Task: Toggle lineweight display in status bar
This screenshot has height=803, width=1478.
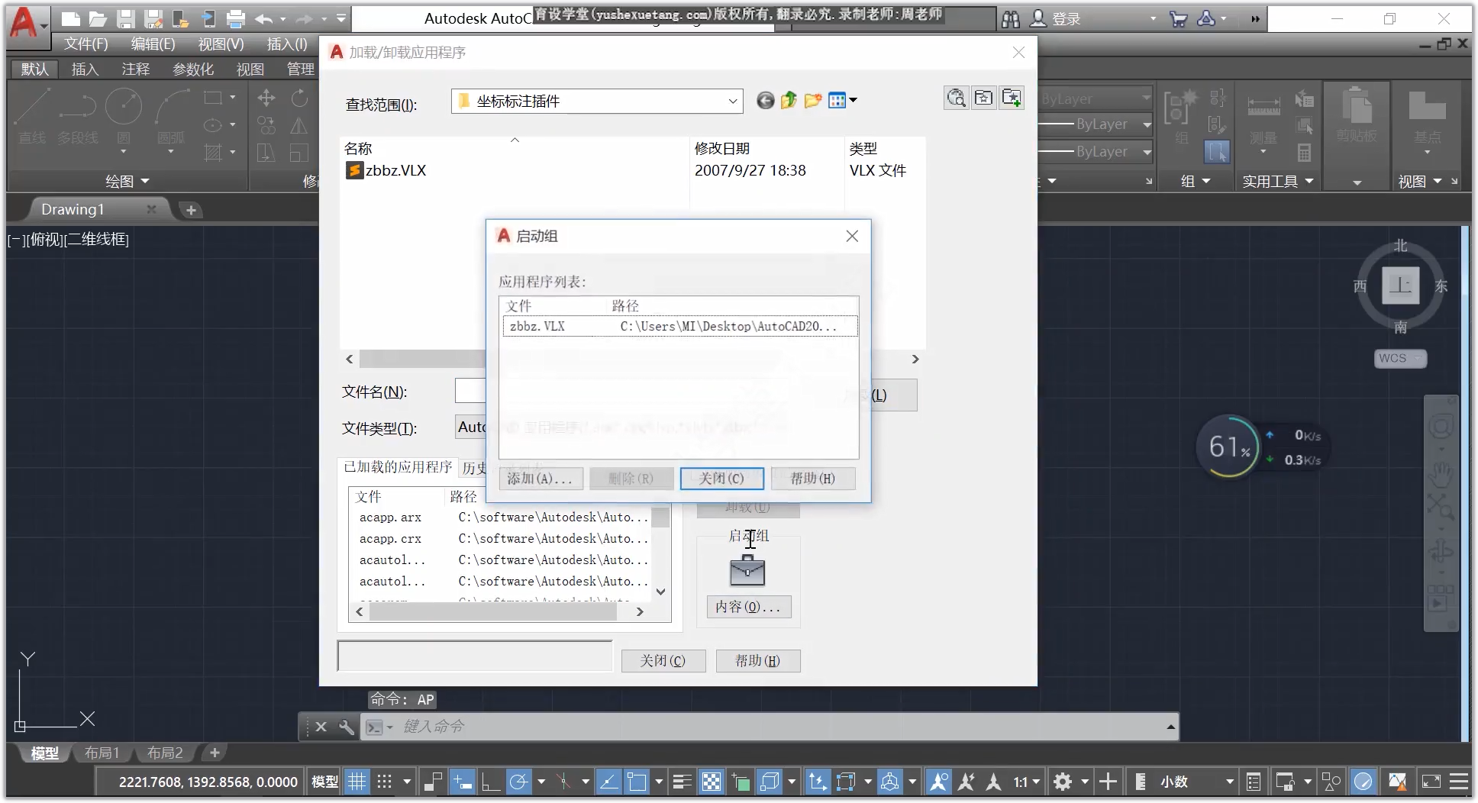Action: click(x=683, y=782)
